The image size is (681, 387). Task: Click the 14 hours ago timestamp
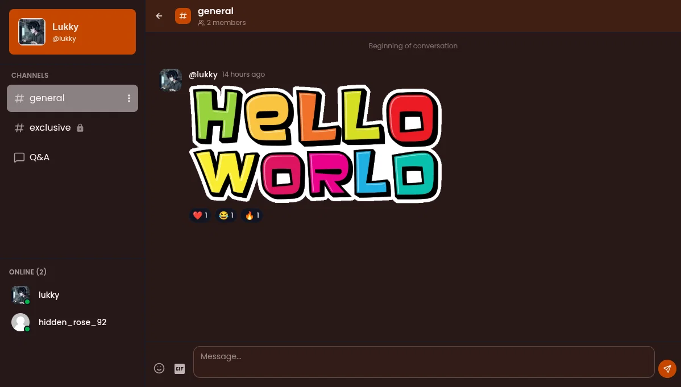(x=243, y=74)
